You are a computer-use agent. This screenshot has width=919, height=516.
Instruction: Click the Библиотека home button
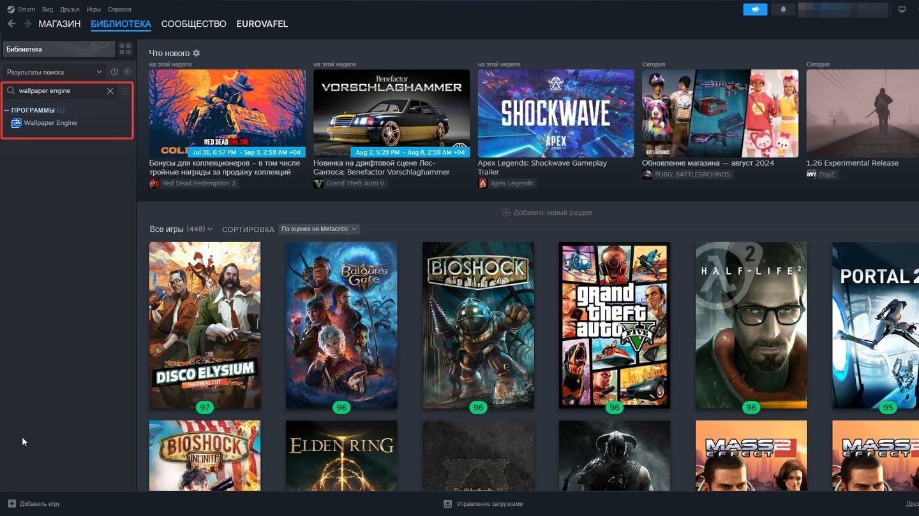click(59, 49)
